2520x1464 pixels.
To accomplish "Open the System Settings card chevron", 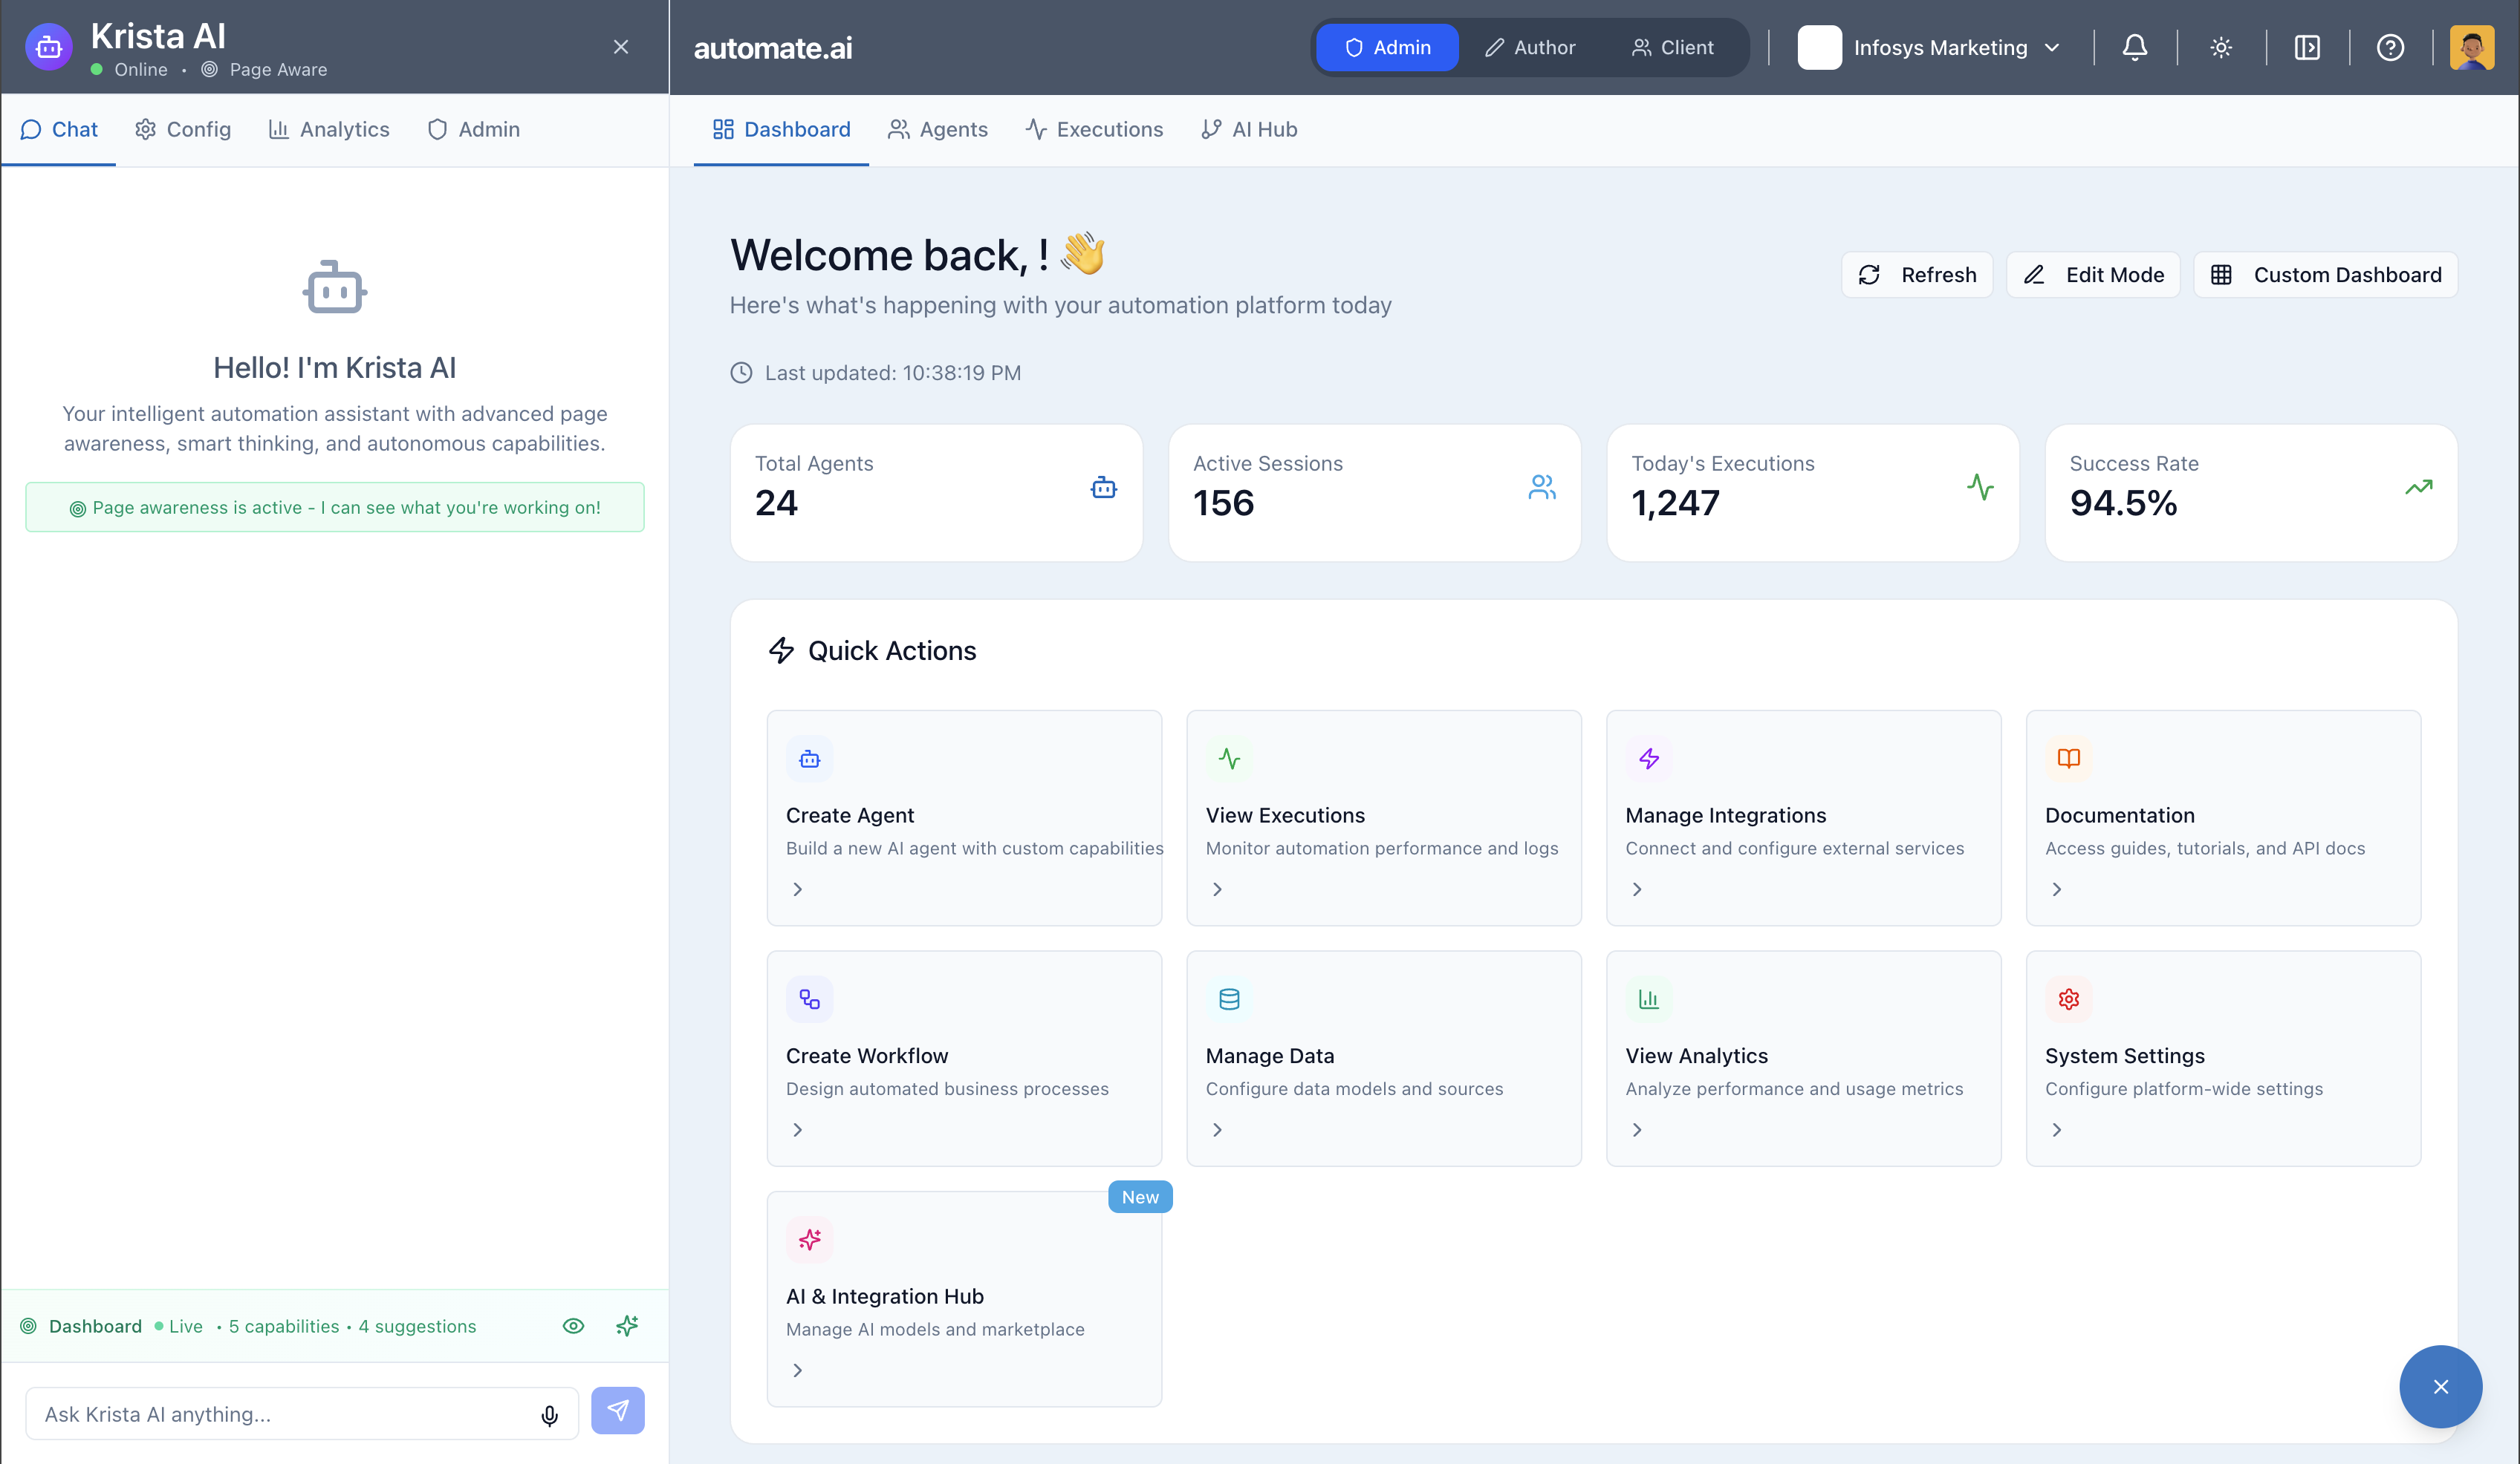I will click(2056, 1130).
